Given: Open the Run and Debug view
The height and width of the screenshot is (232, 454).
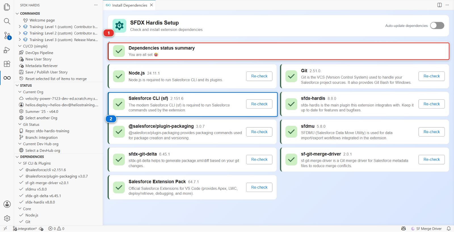Looking at the screenshot, I should coord(7,50).
